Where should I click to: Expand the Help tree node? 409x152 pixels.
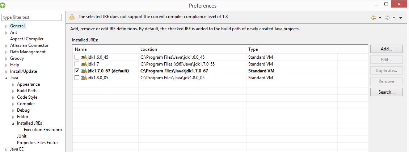(x=6, y=65)
